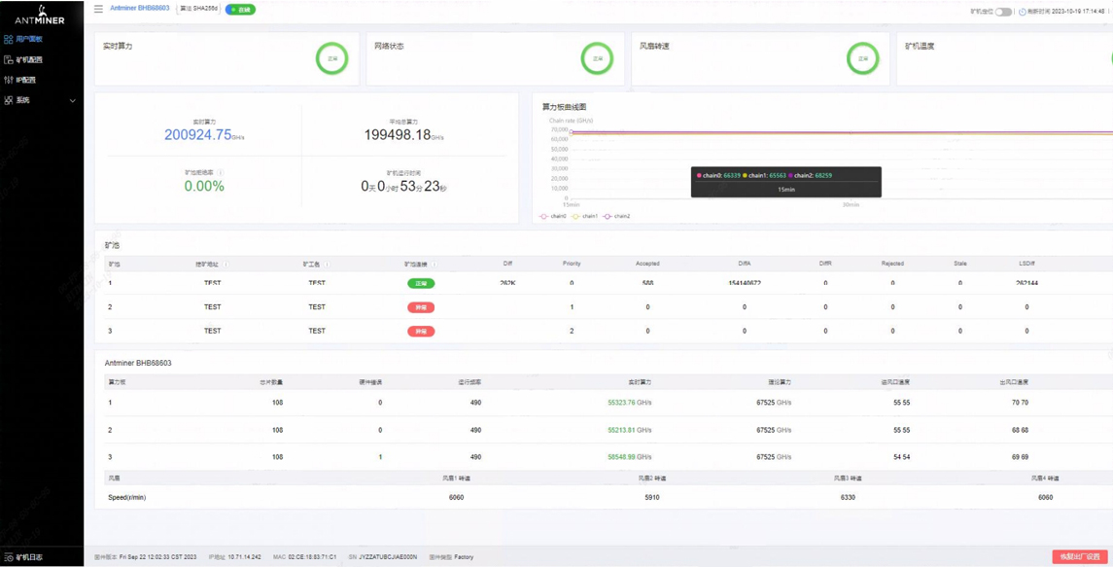Click the ANTMINER logo in the sidebar
This screenshot has height=567, width=1113.
(41, 17)
